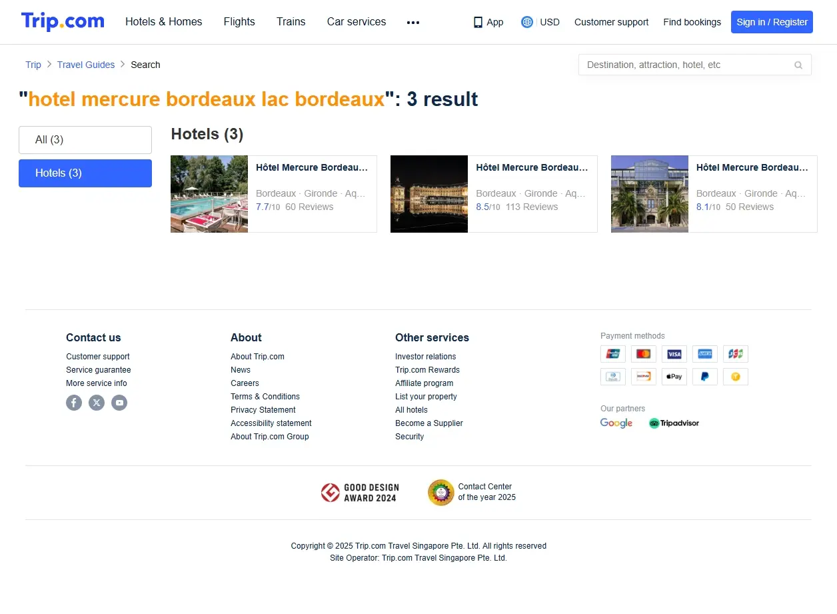Open the USD currency selector
Viewport: 837px width, 614px height.
pos(550,22)
